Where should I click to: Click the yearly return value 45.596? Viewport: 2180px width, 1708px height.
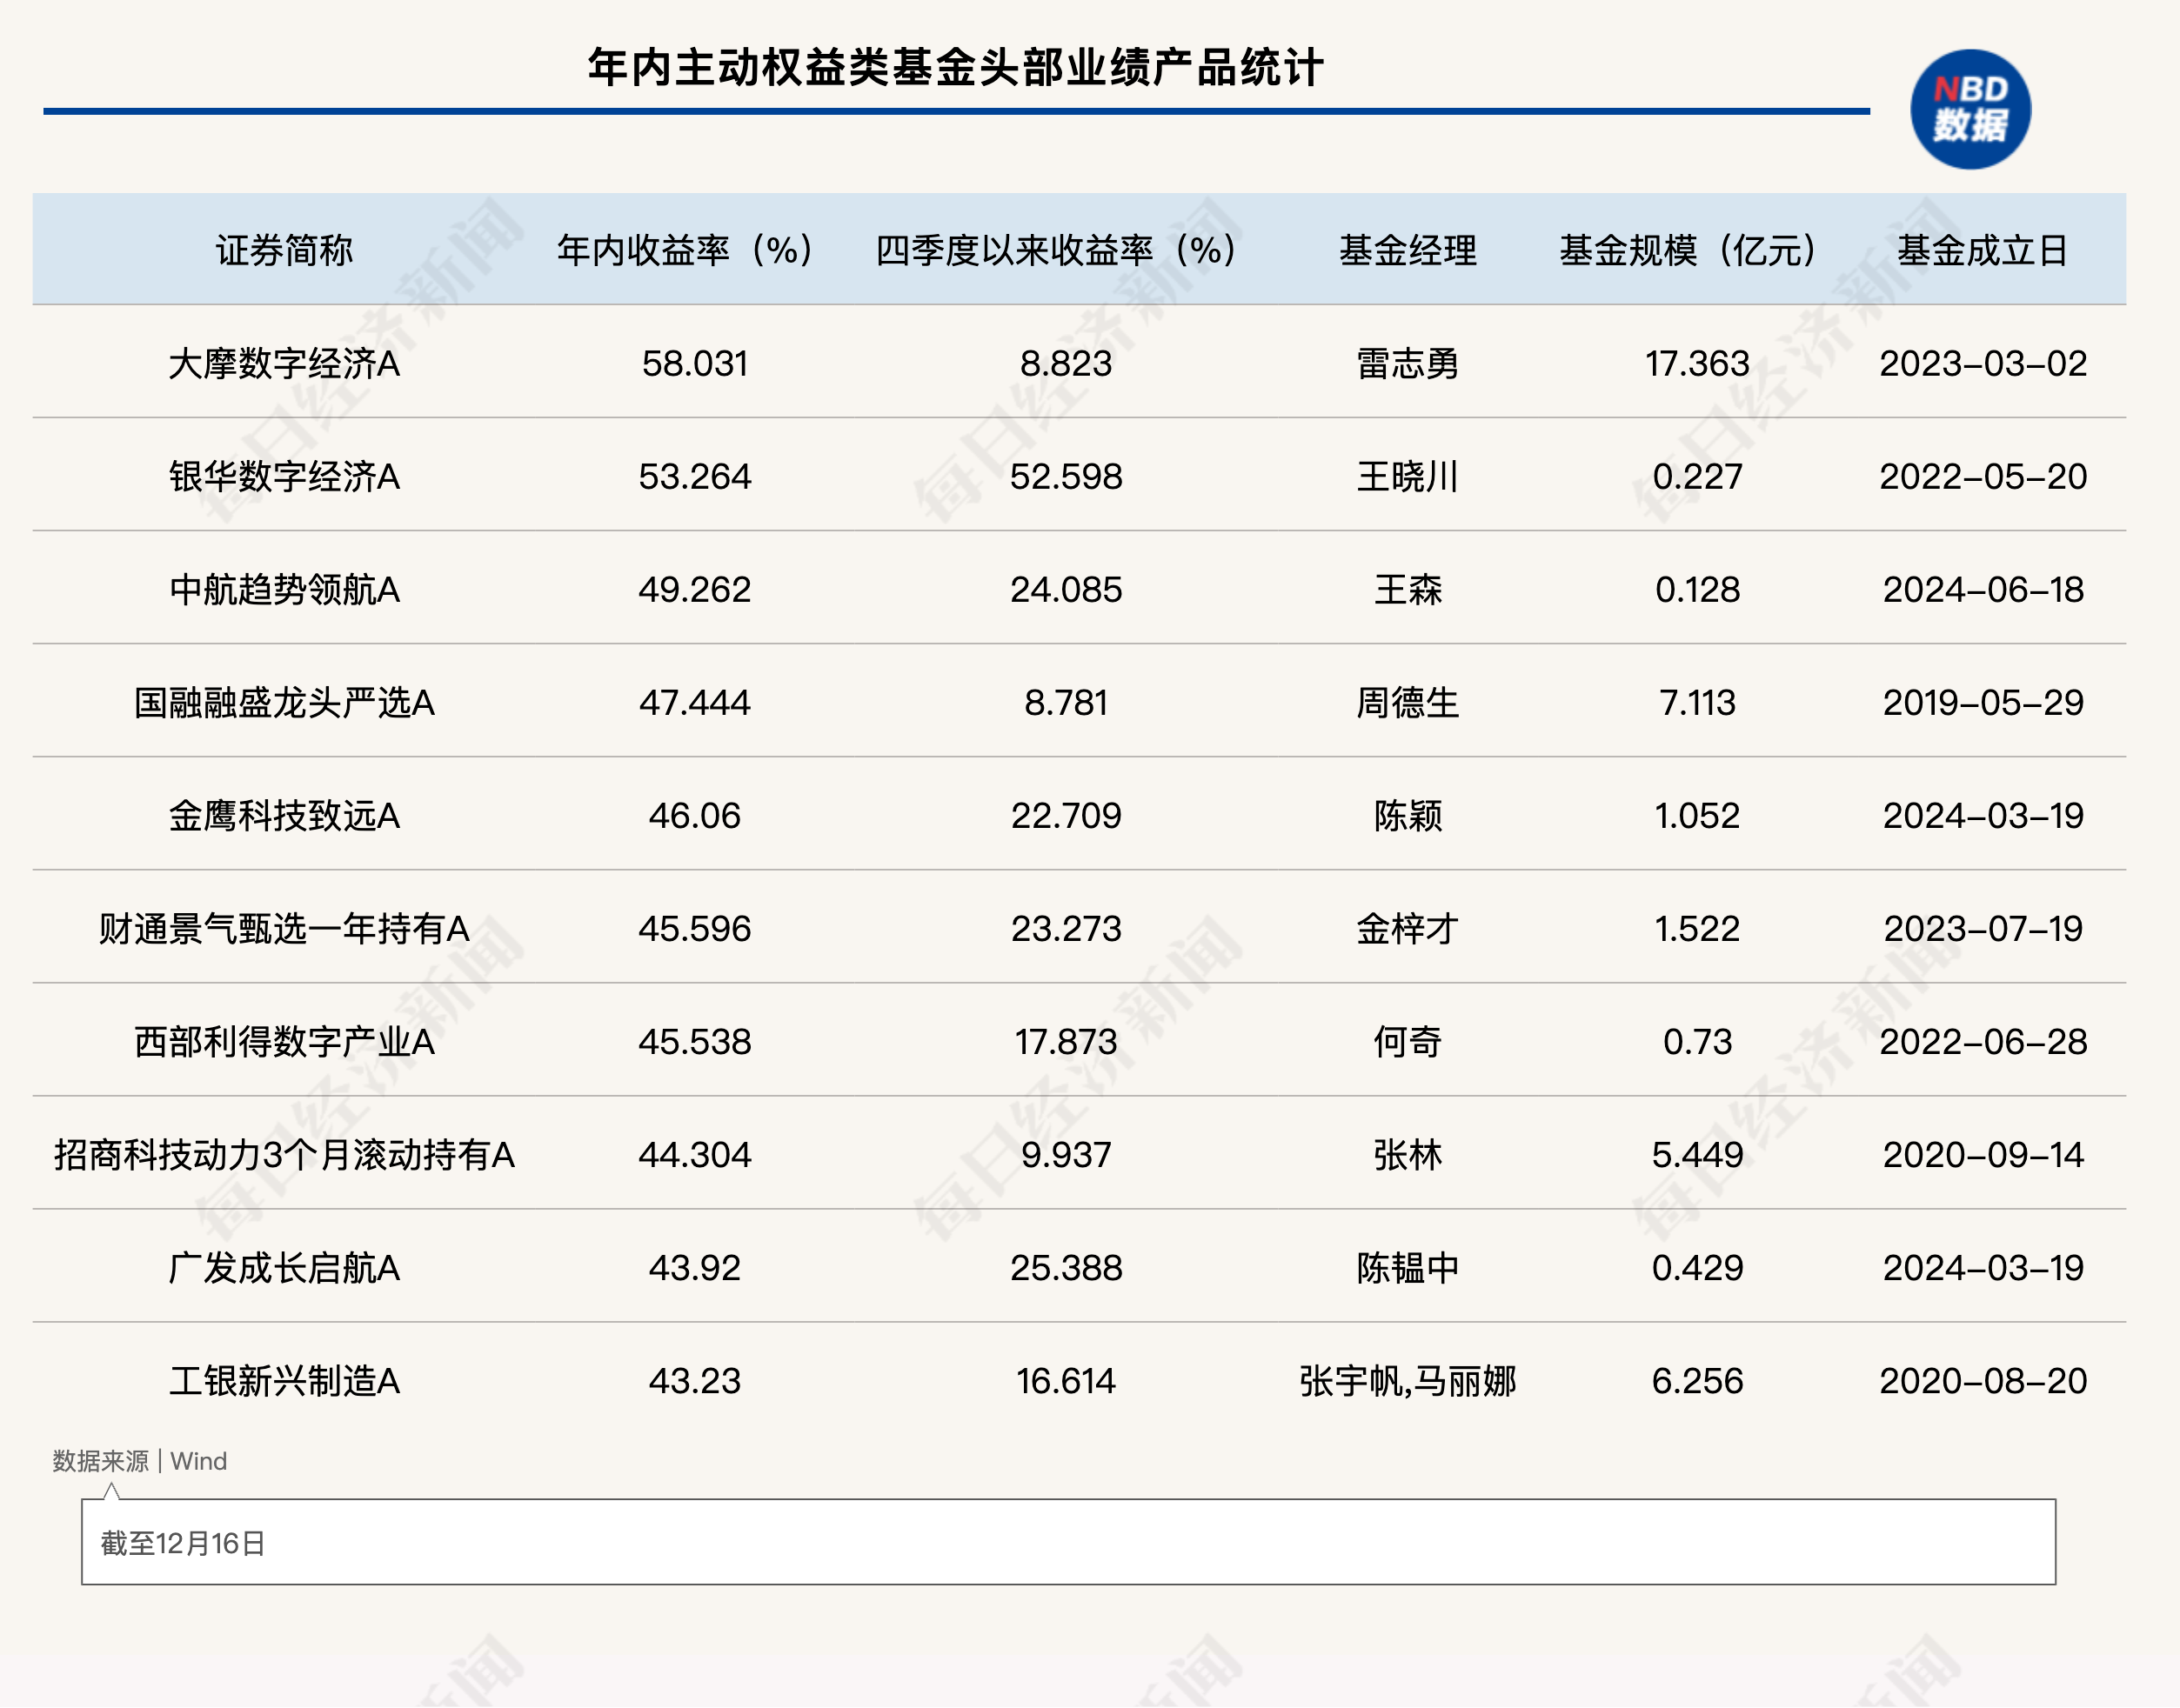point(694,928)
